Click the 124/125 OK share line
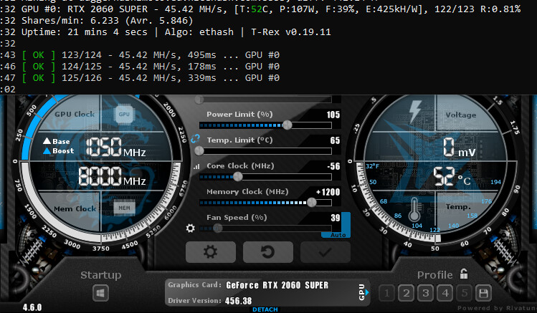The height and width of the screenshot is (313, 537). coord(140,67)
